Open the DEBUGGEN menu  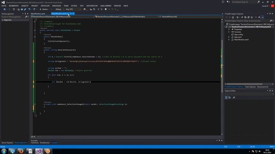(56, 6)
